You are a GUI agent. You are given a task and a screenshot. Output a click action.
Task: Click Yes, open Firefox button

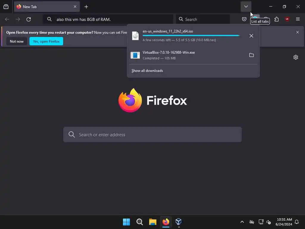pyautogui.click(x=46, y=41)
